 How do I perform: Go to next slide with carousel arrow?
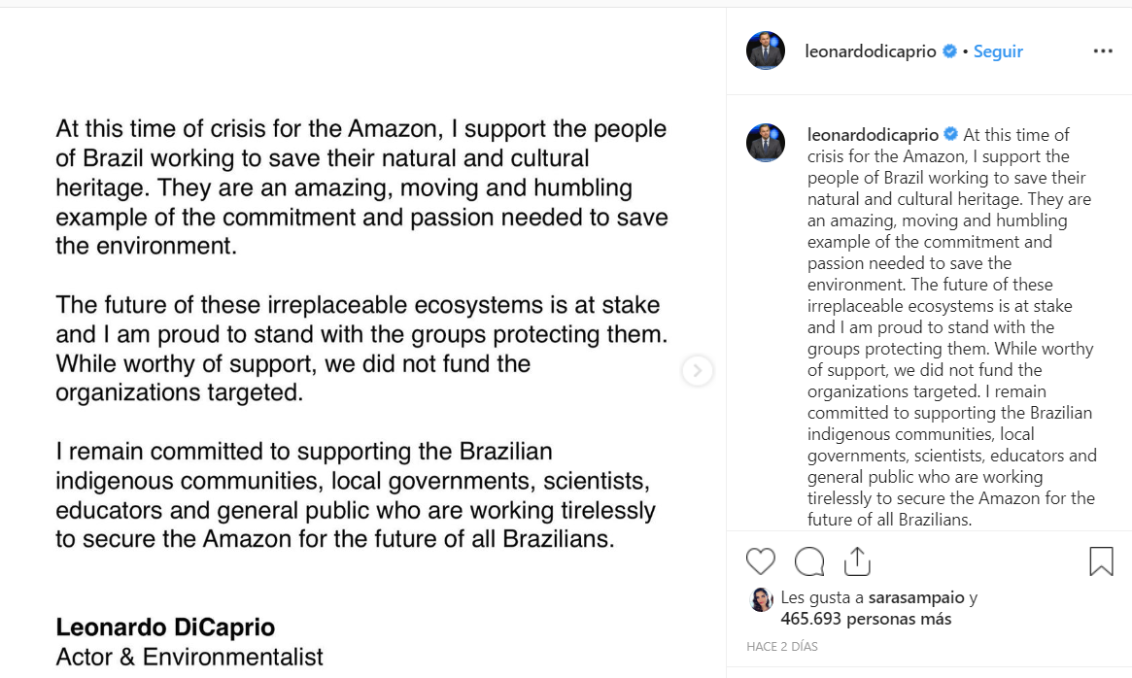[697, 370]
